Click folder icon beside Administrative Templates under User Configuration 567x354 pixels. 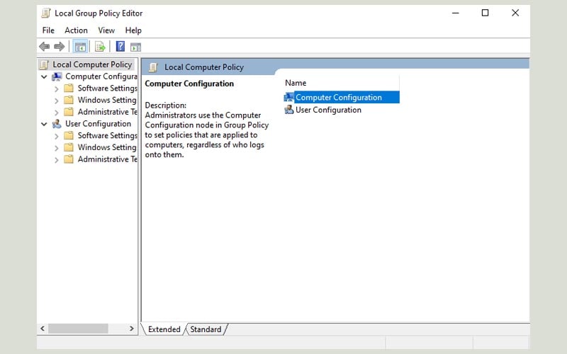(x=69, y=159)
